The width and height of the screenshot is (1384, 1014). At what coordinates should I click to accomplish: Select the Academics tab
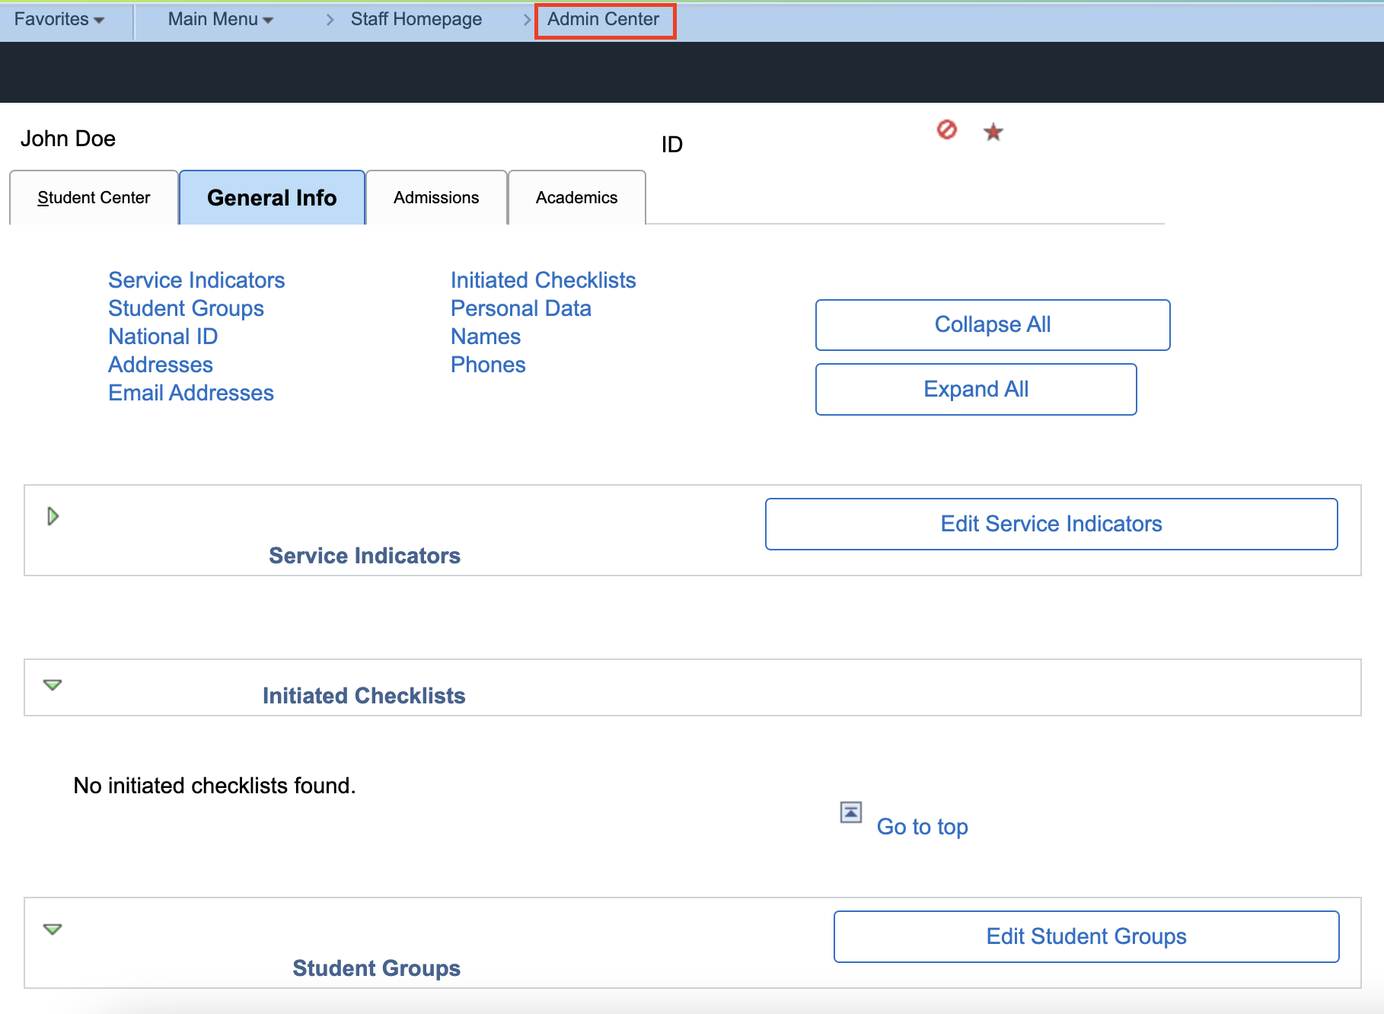[576, 198]
